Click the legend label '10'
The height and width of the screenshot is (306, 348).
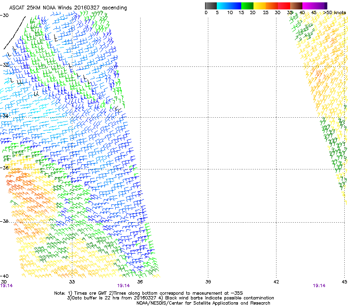pos(230,13)
